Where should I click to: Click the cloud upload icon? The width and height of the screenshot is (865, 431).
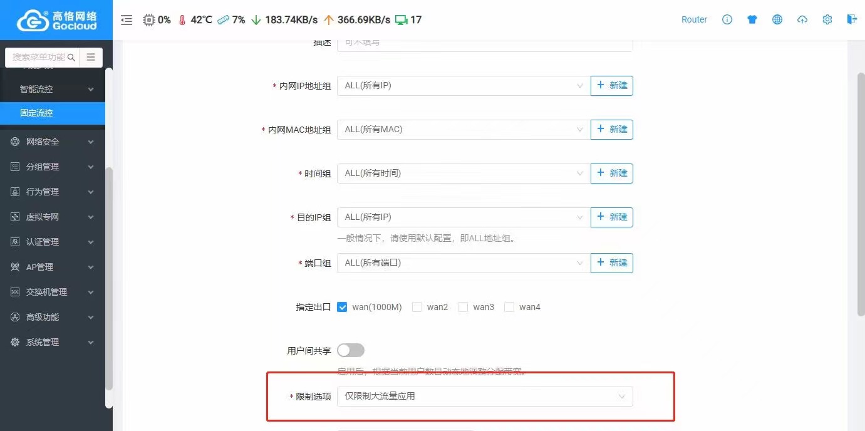coord(802,19)
